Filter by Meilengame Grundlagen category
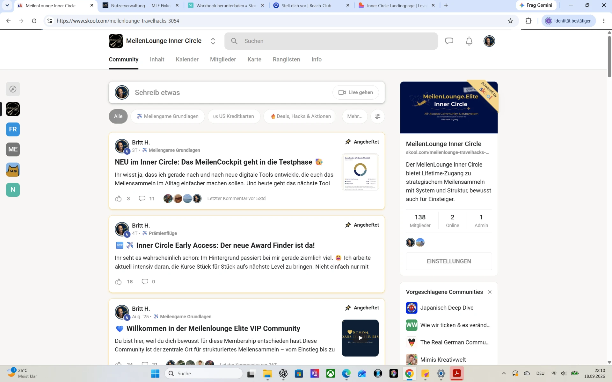 [x=168, y=116]
